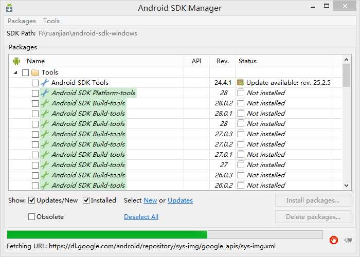The image size is (360, 257).
Task: Click the SDK Manager app icon in title bar
Action: coord(9,8)
